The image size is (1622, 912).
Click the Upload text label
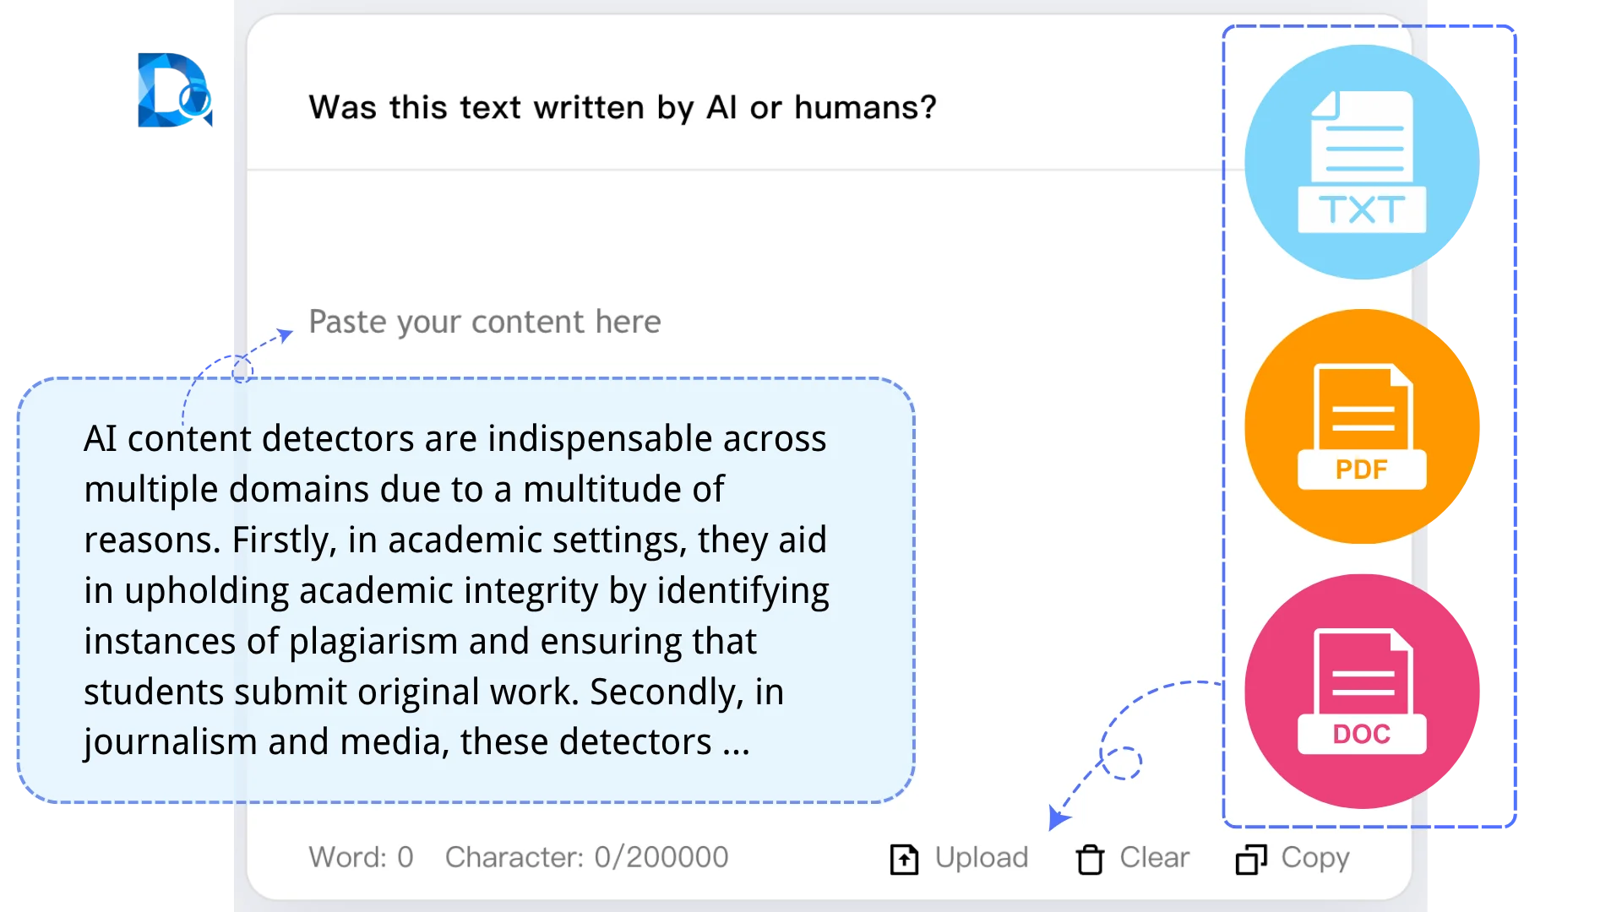(x=981, y=857)
